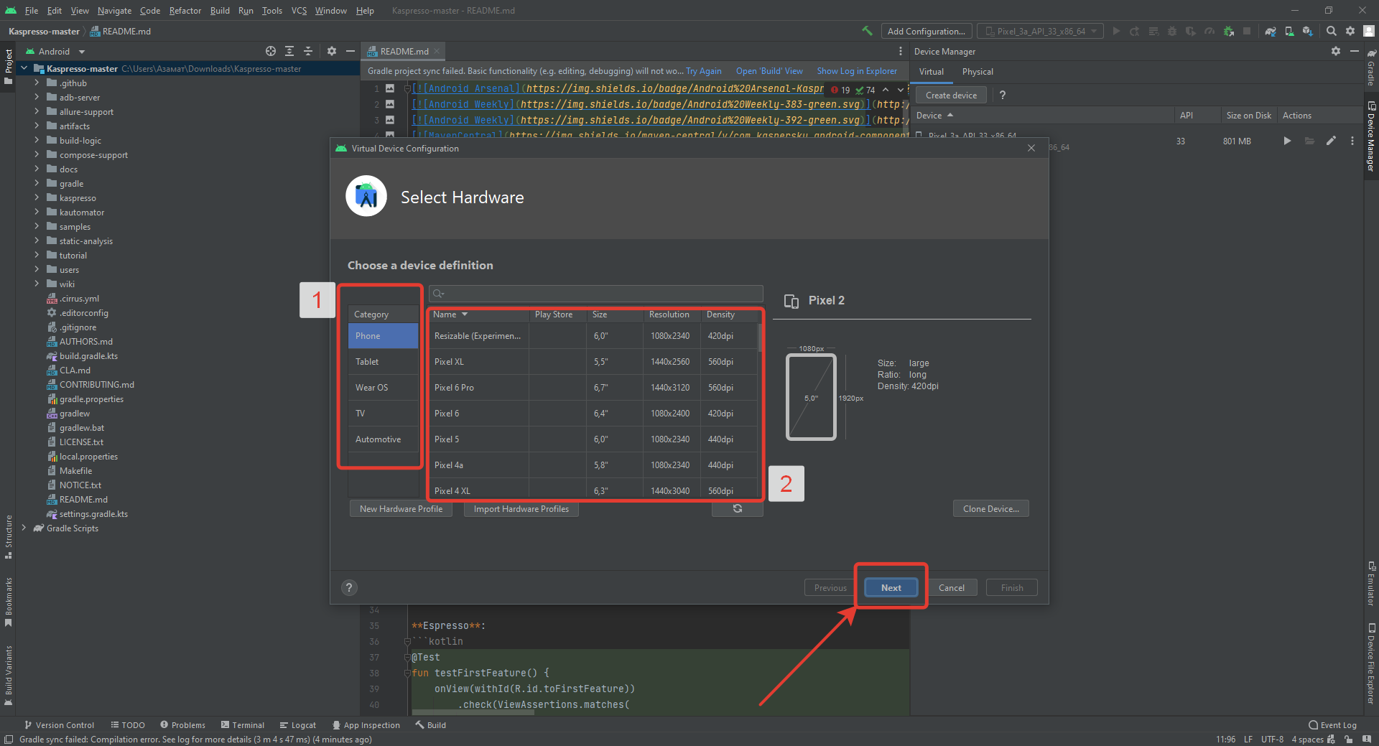
Task: Open the File menu
Action: point(32,10)
